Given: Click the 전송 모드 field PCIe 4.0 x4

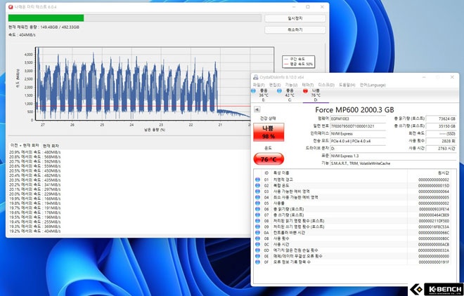Looking at the screenshot, I should click(x=358, y=141).
